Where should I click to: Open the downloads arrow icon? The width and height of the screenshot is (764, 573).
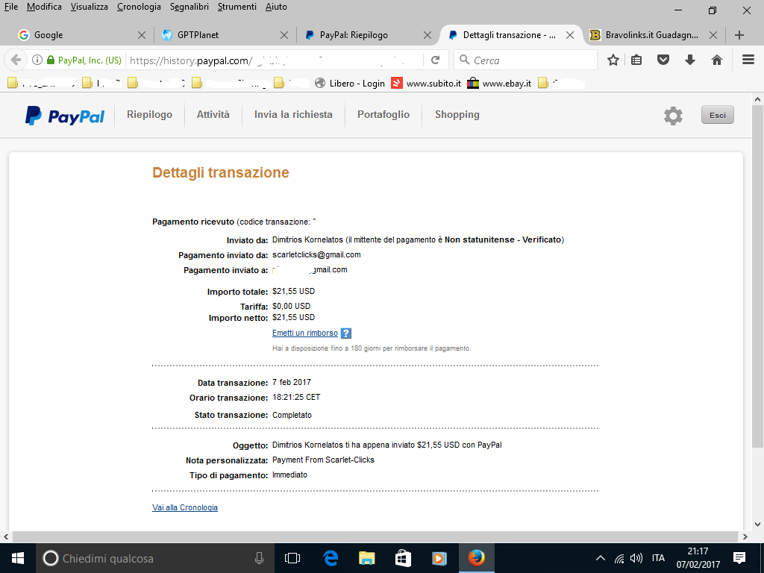tap(690, 60)
